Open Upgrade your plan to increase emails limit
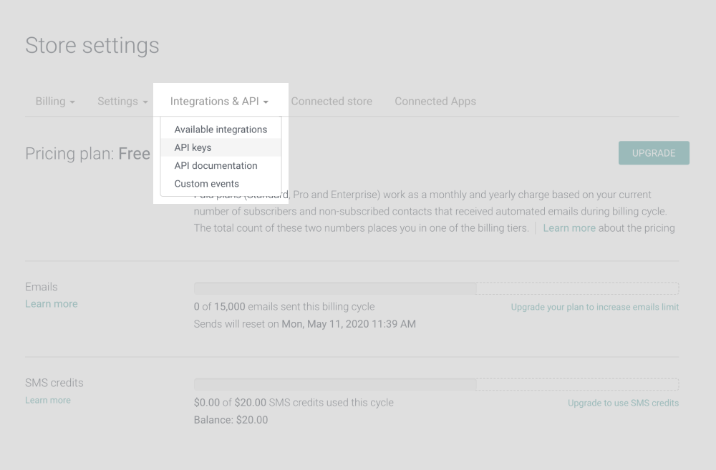 click(594, 307)
